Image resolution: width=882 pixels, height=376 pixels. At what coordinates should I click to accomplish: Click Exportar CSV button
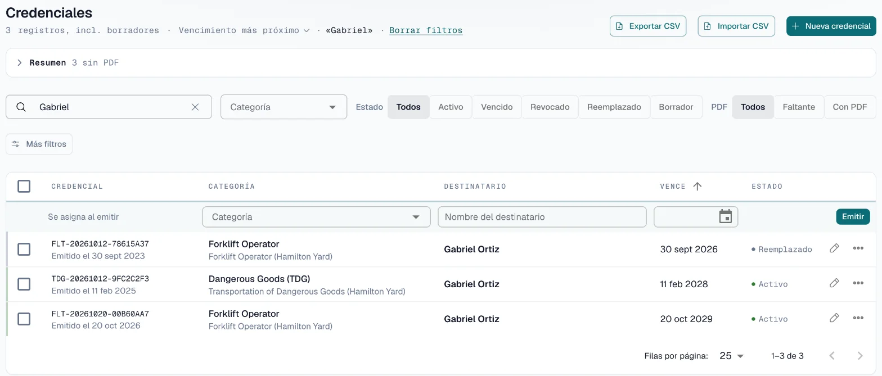coord(648,26)
